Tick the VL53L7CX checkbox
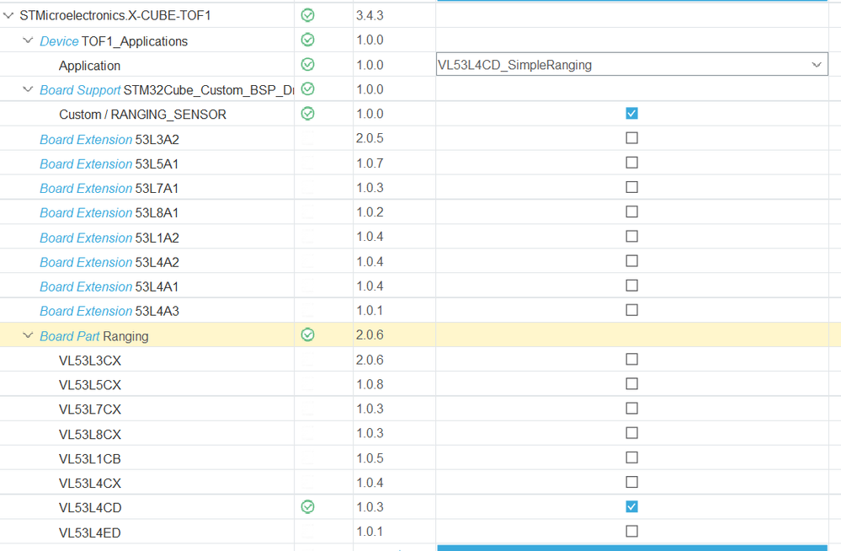 (632, 409)
